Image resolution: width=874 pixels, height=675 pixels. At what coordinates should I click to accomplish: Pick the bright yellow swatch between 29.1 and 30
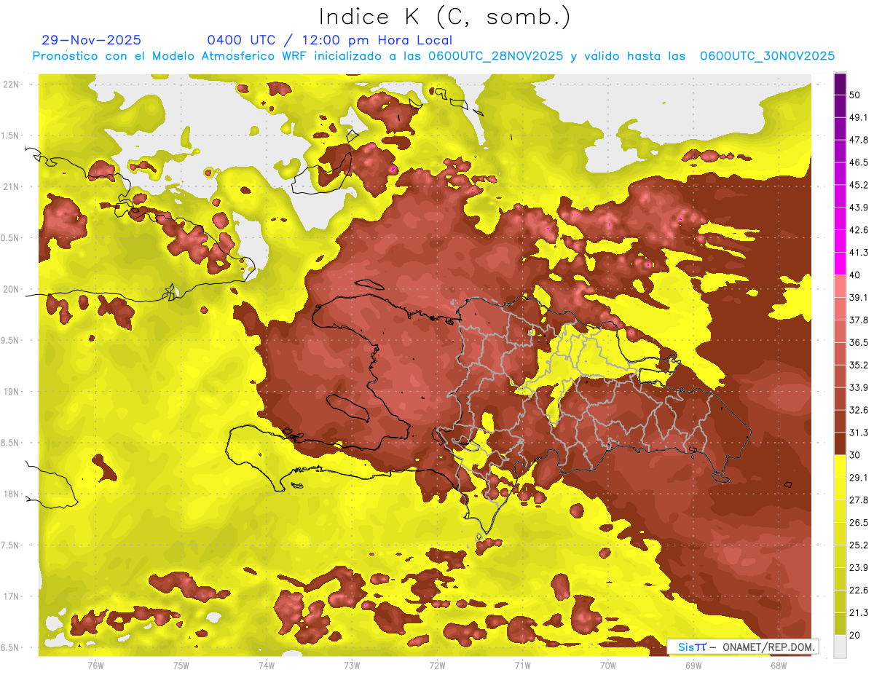[x=840, y=467]
